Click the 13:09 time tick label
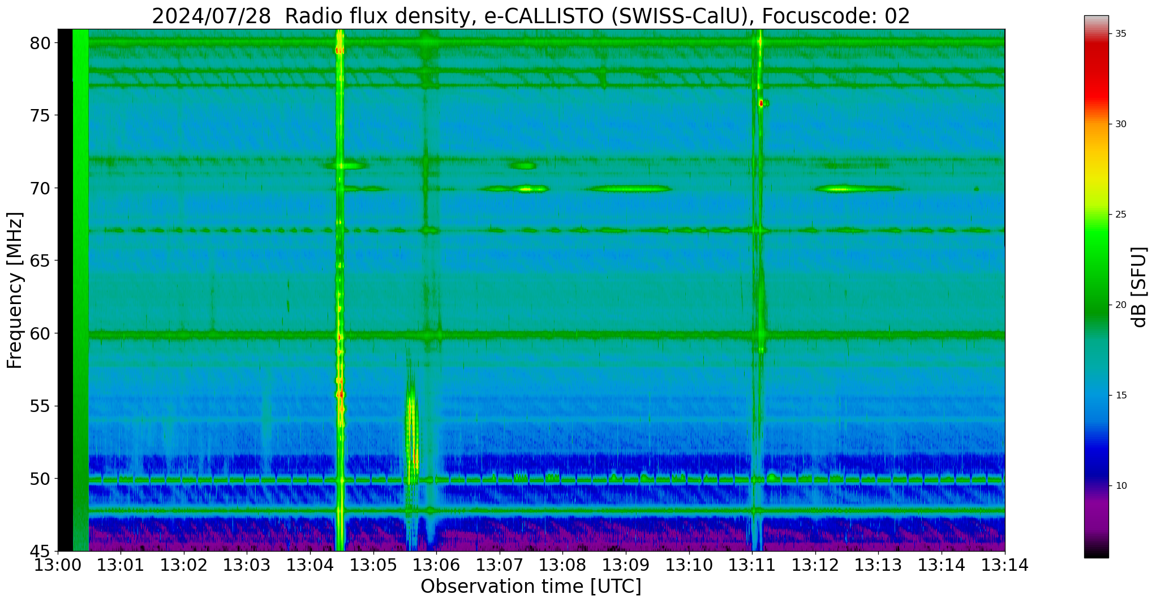 click(x=626, y=565)
